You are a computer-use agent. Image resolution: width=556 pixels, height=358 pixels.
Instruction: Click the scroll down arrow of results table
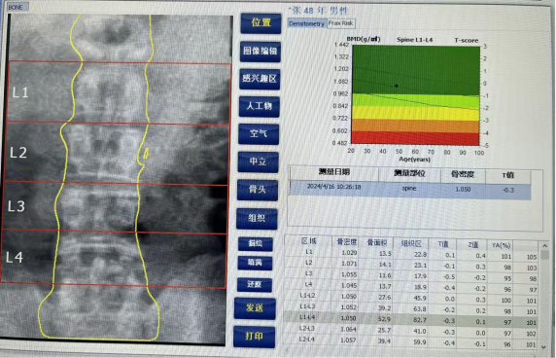(x=544, y=347)
